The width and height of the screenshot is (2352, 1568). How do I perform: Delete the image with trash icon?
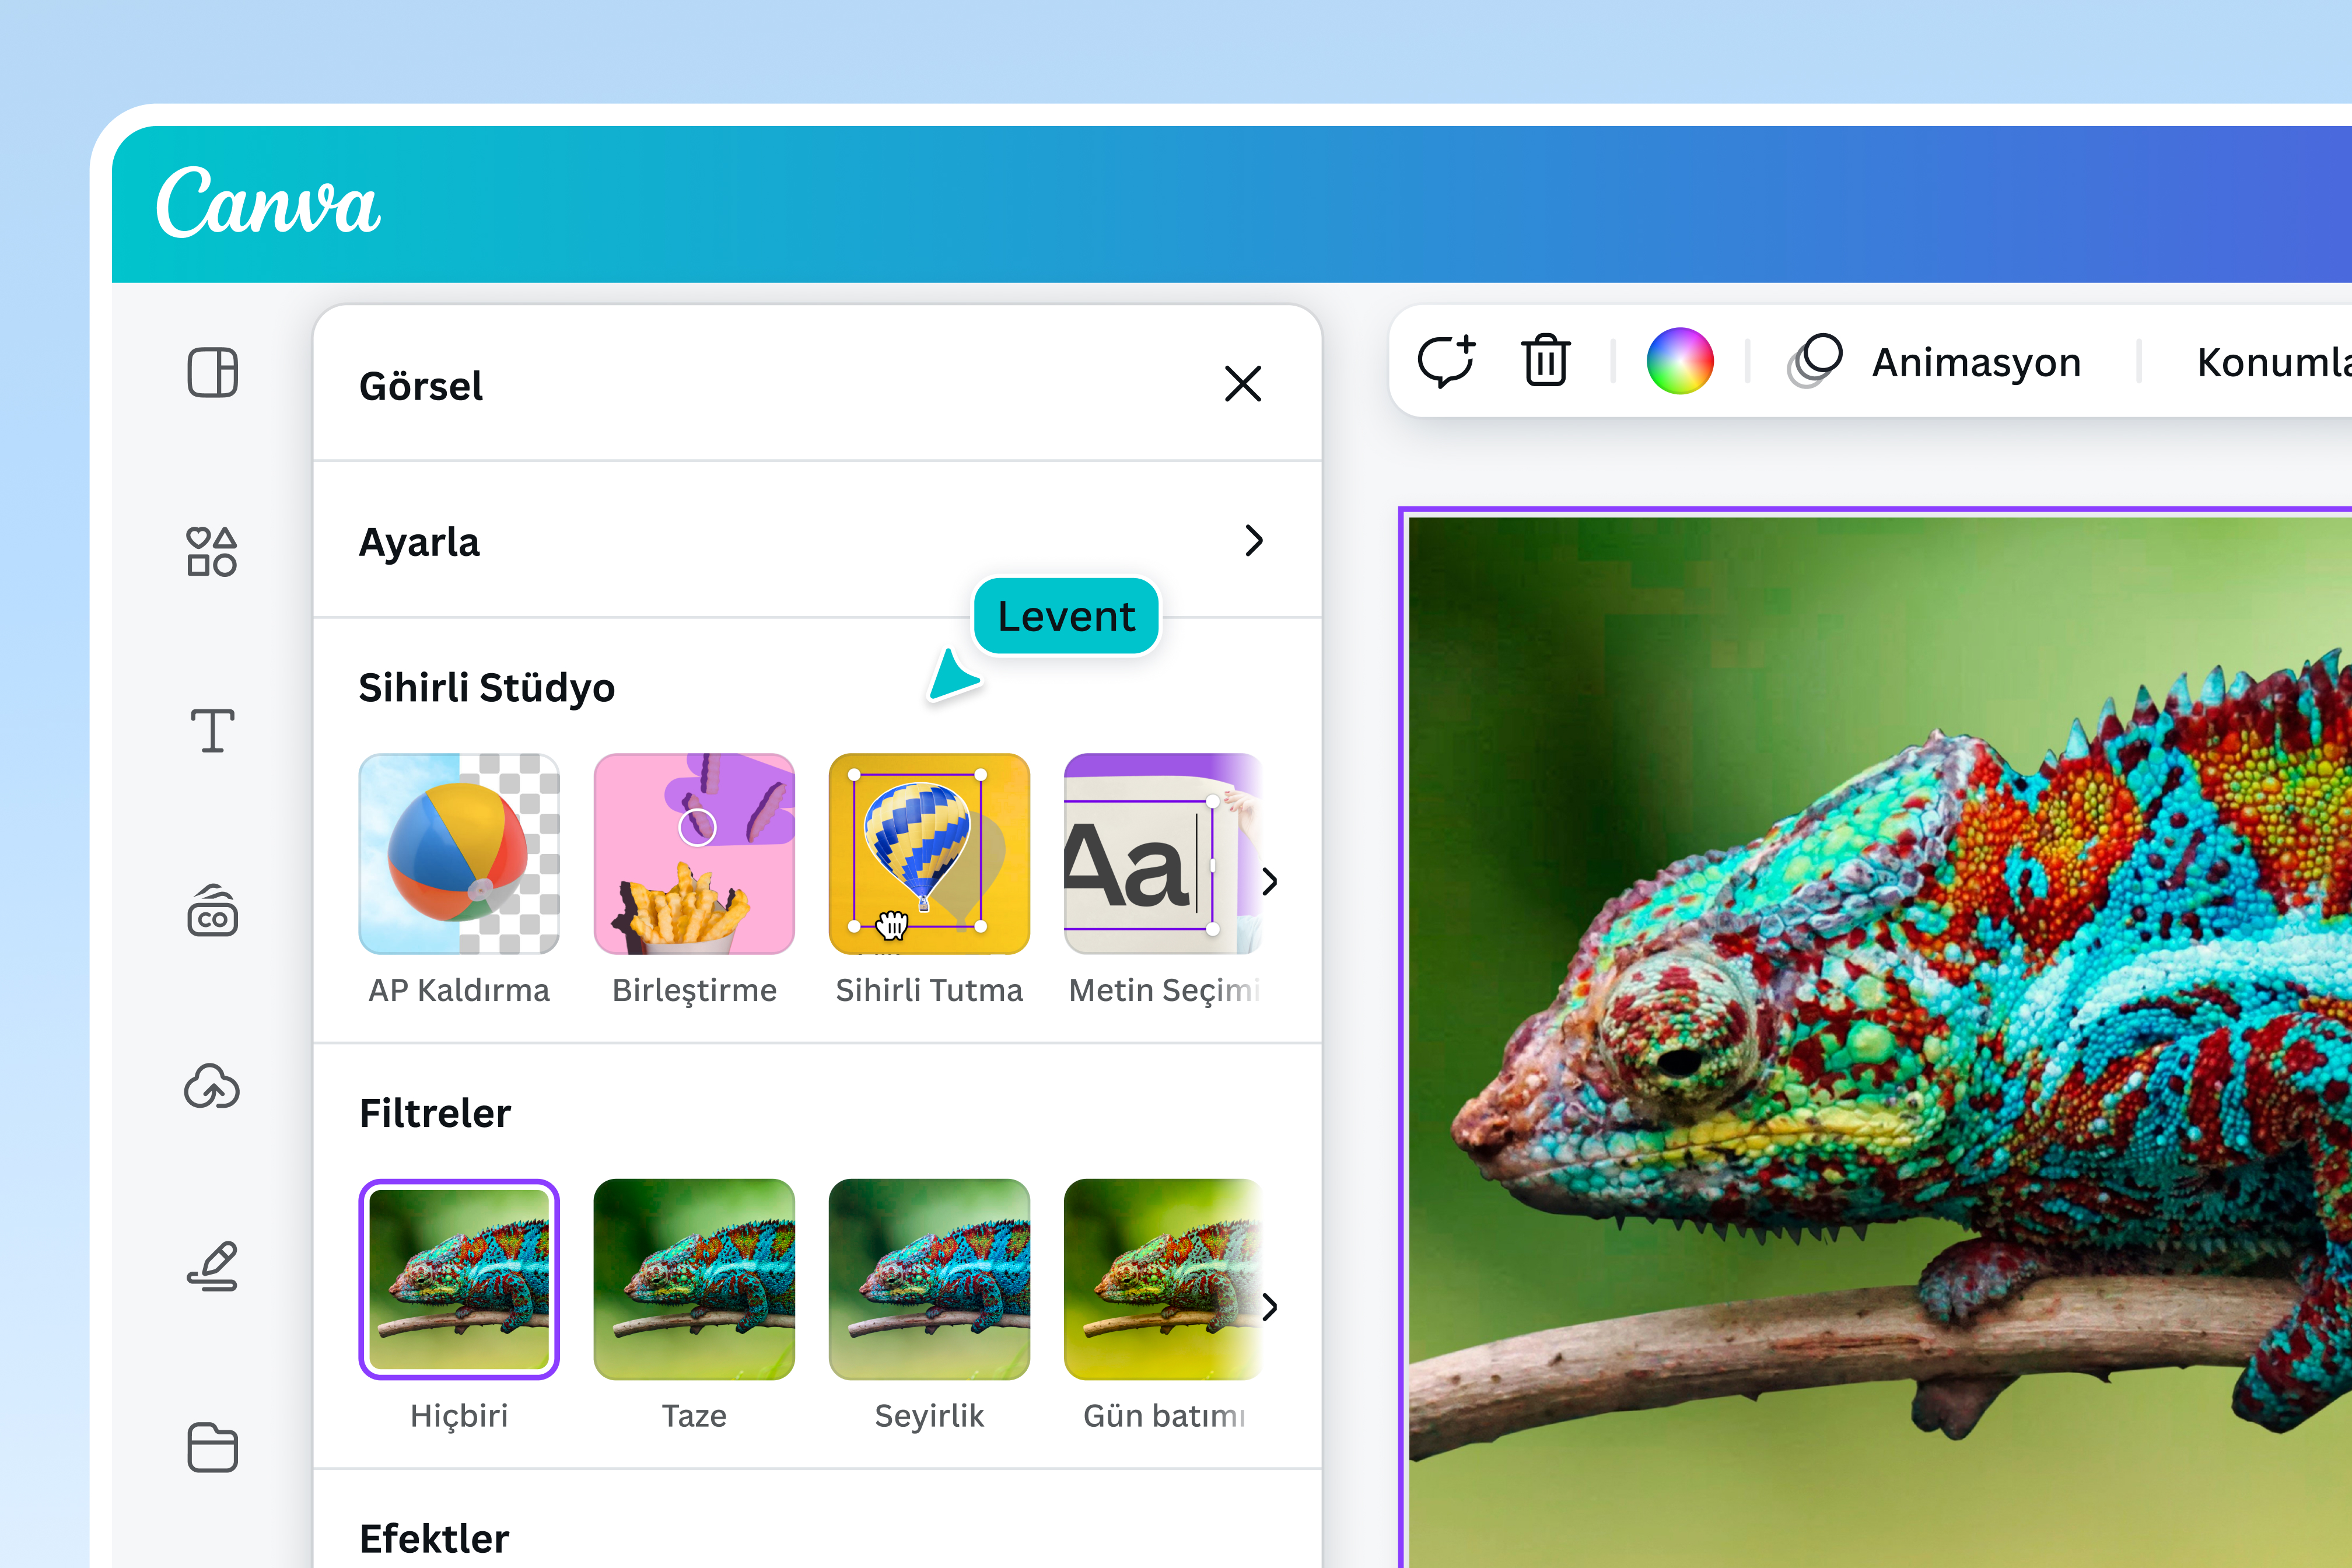point(1545,360)
